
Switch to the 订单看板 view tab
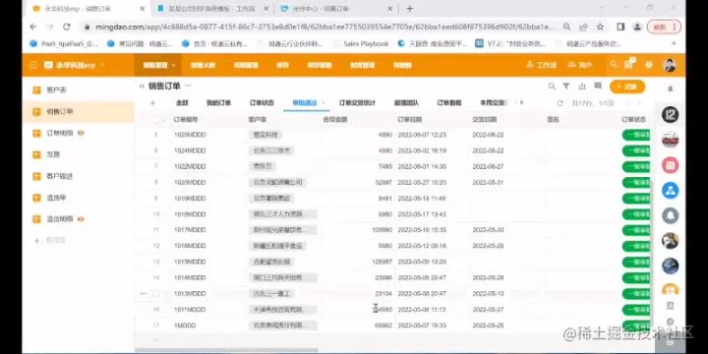point(449,103)
